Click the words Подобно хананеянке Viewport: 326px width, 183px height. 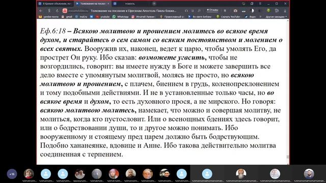point(74,145)
